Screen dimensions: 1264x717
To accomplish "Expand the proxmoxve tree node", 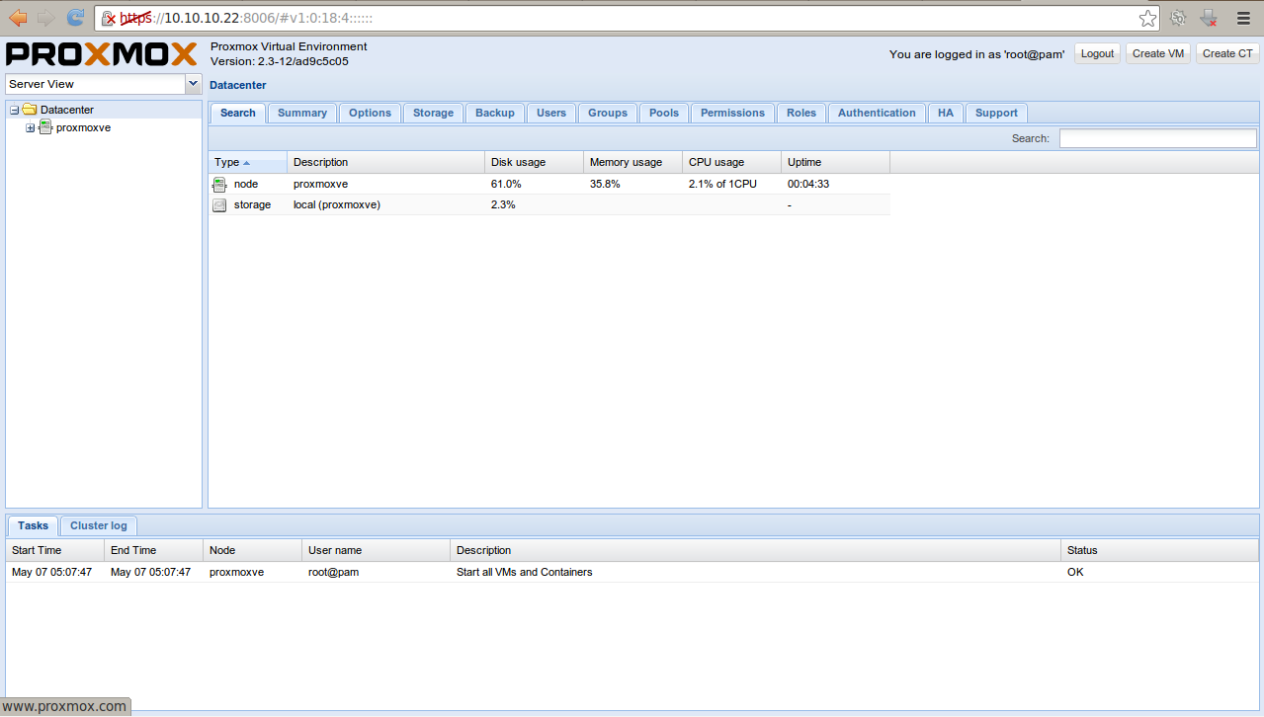I will [29, 127].
